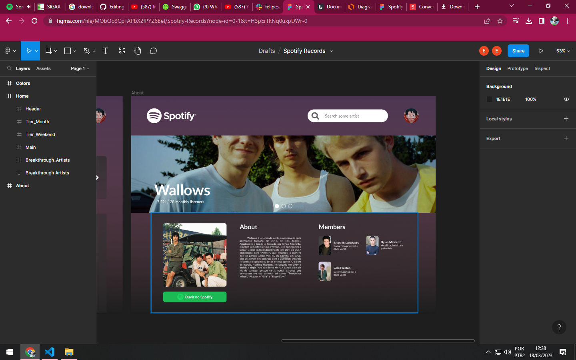Switch to the Assets panel
The width and height of the screenshot is (576, 360).
[43, 68]
